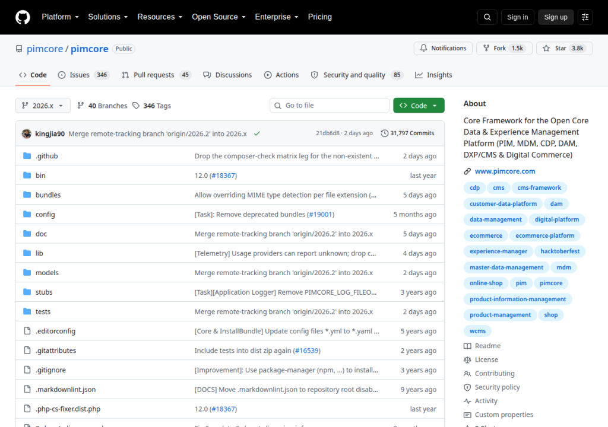Click kingjia90 avatar thumbnail
This screenshot has height=427, width=608.
(27, 133)
